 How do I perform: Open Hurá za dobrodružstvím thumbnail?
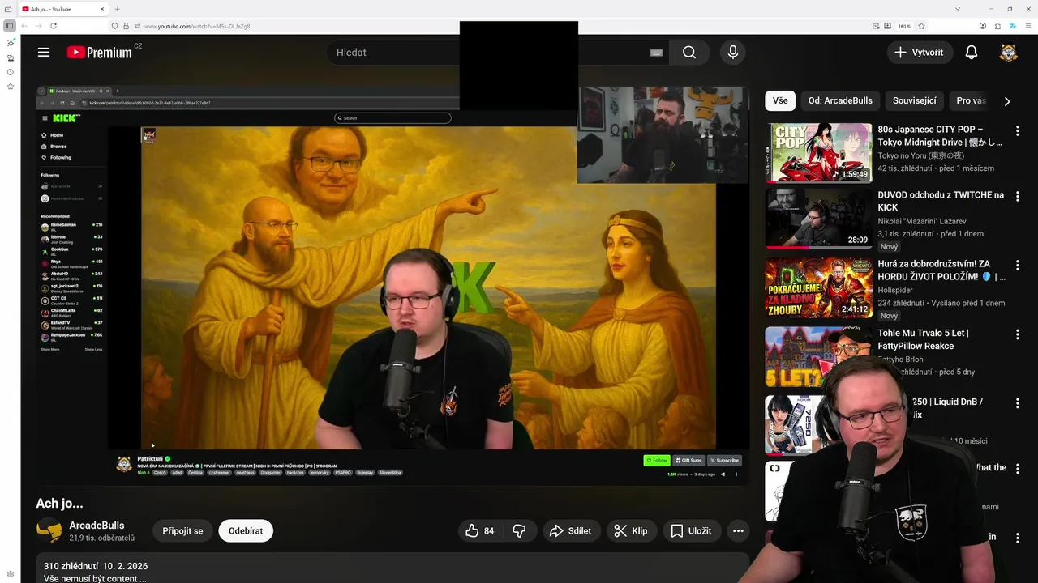[818, 287]
